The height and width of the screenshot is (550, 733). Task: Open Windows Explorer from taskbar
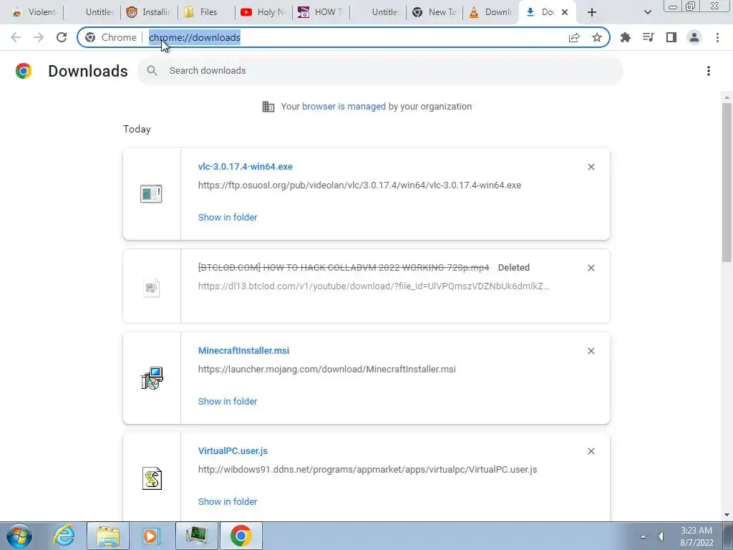coord(108,536)
